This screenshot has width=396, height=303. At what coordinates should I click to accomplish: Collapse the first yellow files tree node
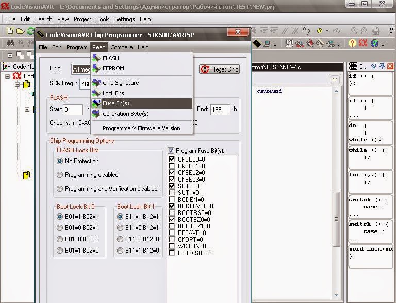[17, 85]
